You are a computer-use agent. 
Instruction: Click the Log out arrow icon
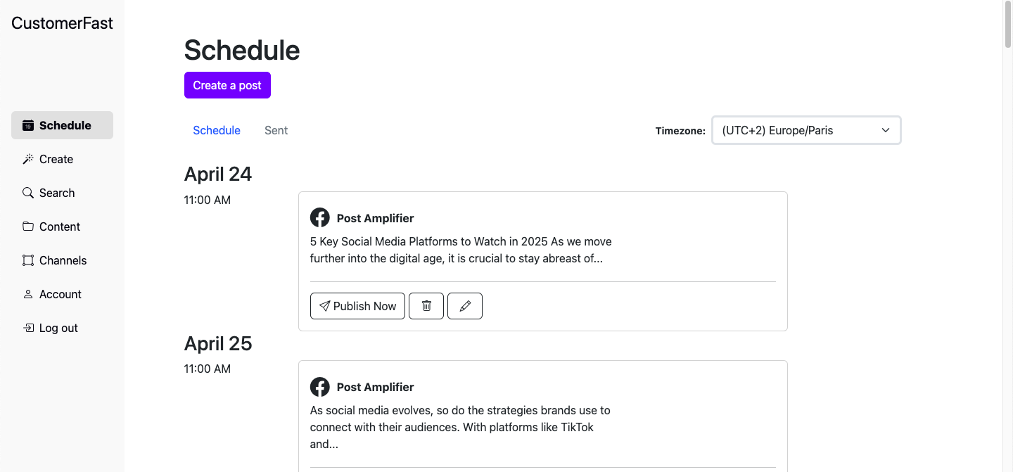tap(28, 328)
